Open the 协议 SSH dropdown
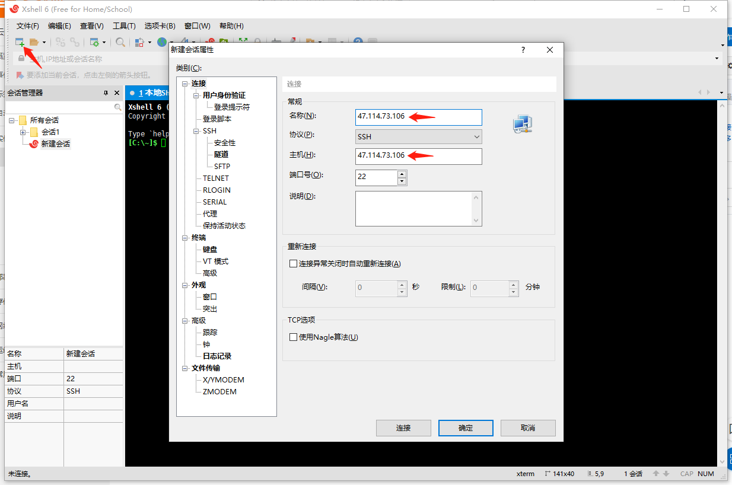Image resolution: width=732 pixels, height=485 pixels. [x=418, y=137]
